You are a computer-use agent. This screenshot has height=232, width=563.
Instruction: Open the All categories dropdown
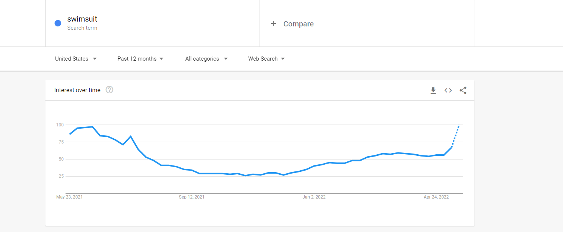tap(206, 59)
